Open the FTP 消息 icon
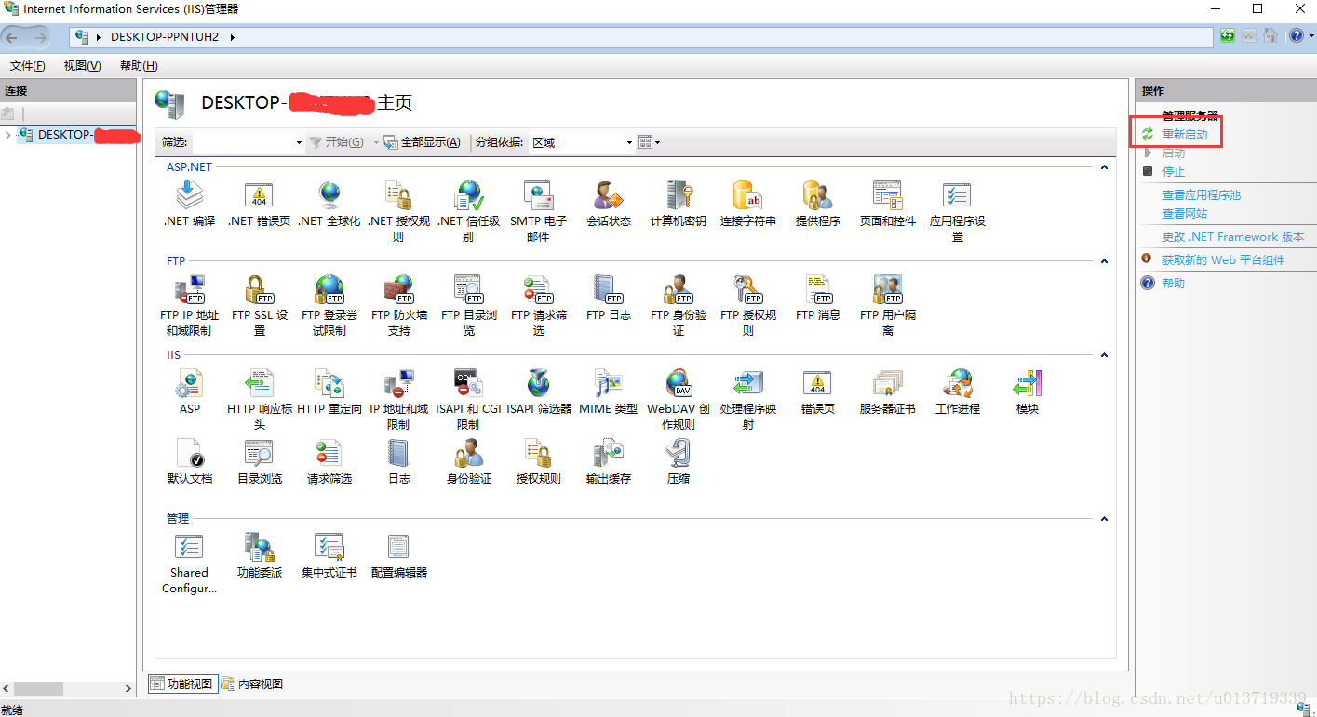1317x717 pixels. (818, 290)
